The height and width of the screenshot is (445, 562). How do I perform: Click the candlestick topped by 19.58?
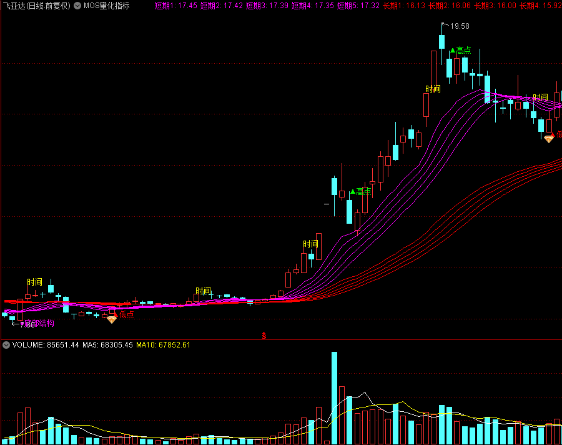pos(442,42)
